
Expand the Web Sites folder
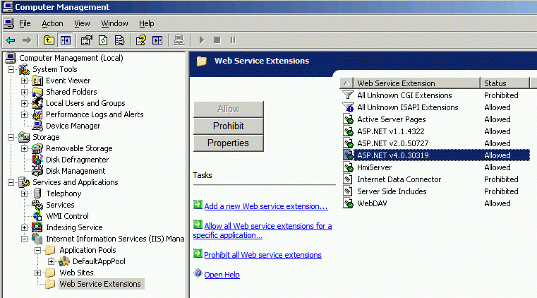coord(38,273)
